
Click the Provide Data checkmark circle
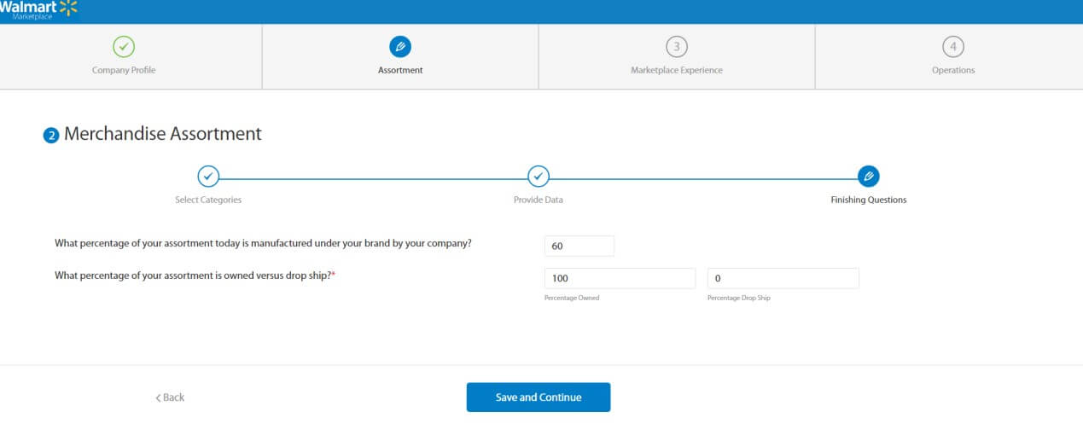(x=538, y=177)
